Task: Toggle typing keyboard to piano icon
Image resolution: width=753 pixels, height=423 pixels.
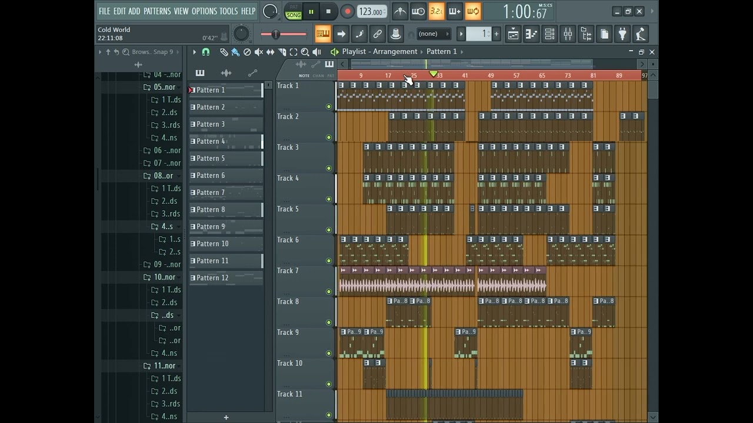Action: point(323,34)
